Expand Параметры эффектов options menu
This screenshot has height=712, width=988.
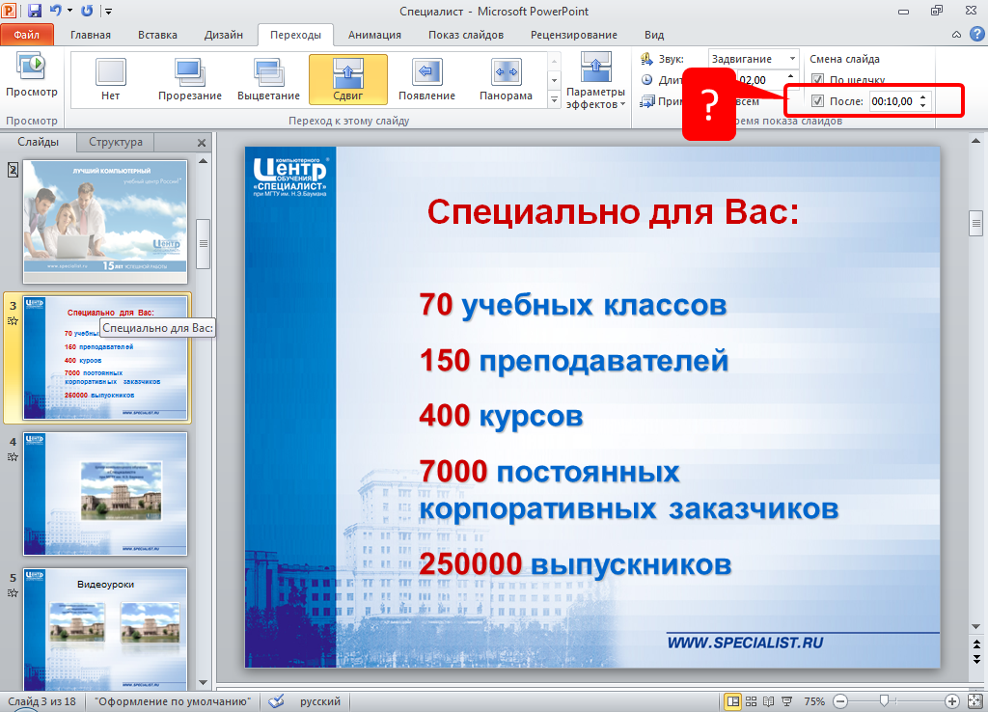click(595, 82)
